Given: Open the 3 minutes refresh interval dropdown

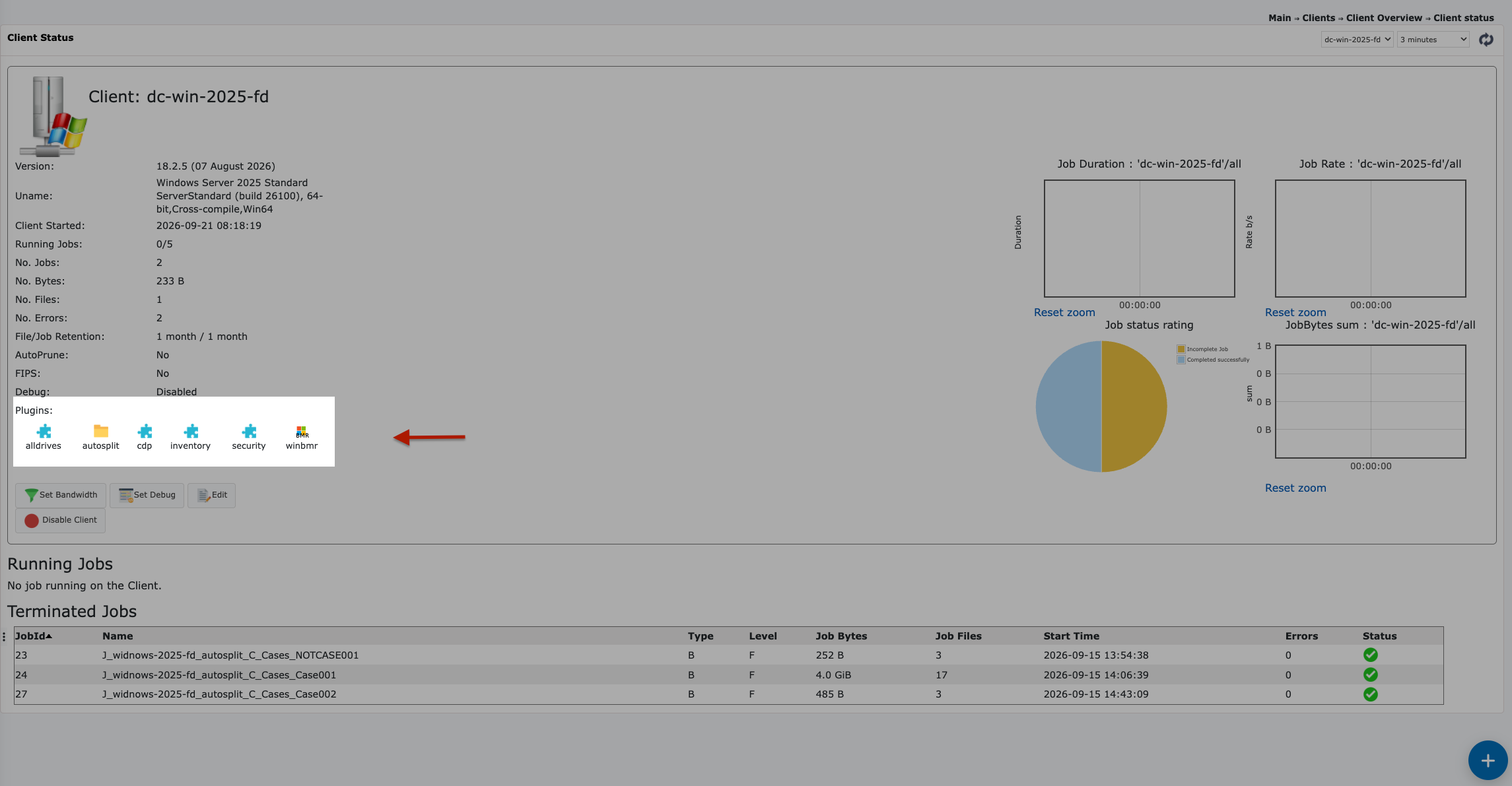Looking at the screenshot, I should click(x=1433, y=40).
